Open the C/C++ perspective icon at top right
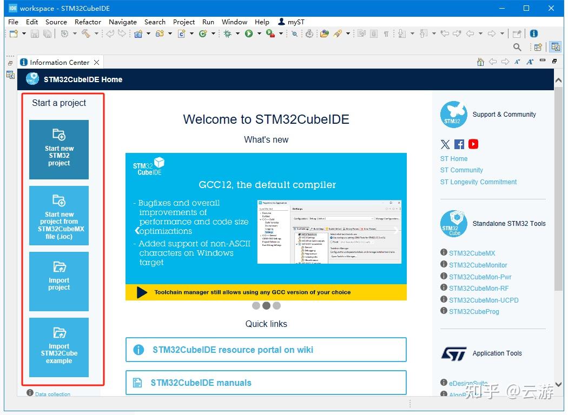Screen dimensions: 568x415 556,46
